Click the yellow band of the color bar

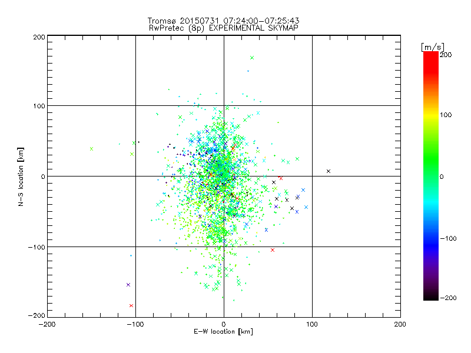pyautogui.click(x=431, y=115)
